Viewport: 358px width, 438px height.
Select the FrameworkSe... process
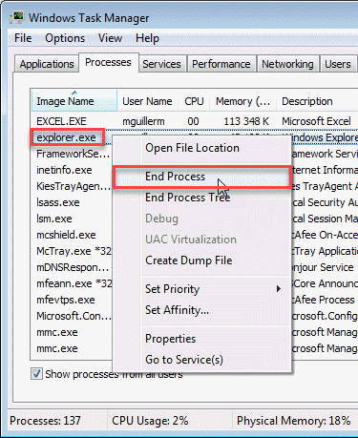[73, 154]
